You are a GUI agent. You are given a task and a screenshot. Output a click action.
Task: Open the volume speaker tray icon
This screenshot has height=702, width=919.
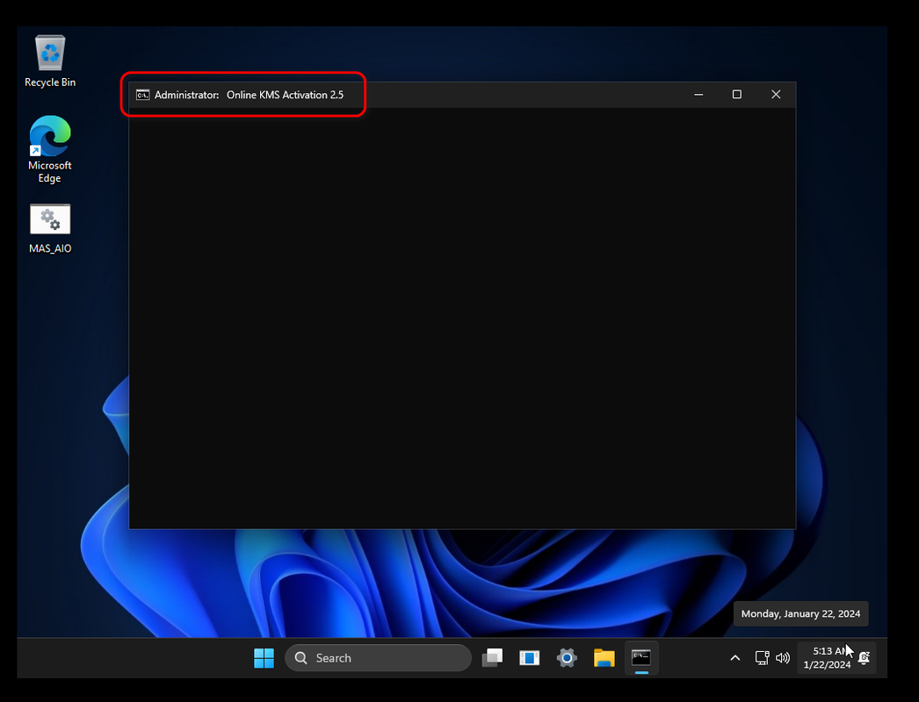click(783, 658)
